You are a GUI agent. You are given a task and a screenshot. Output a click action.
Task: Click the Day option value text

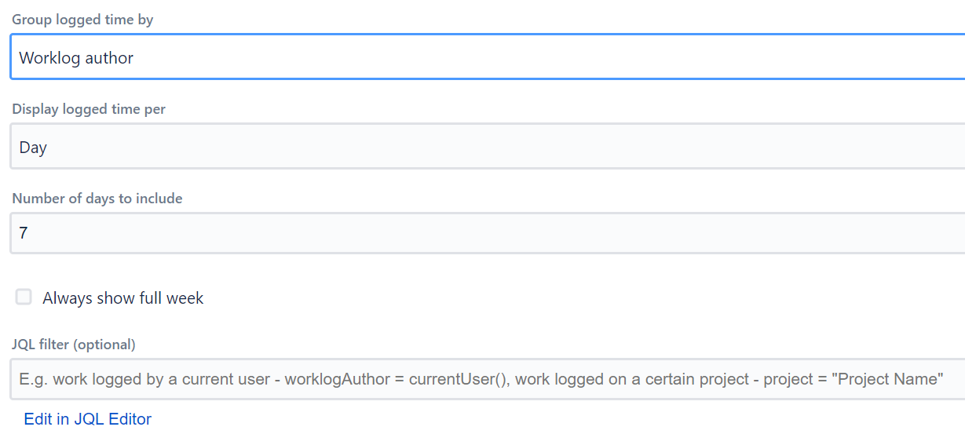point(33,148)
